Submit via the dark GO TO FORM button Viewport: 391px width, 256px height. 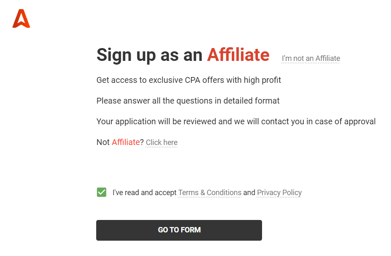[x=179, y=230]
